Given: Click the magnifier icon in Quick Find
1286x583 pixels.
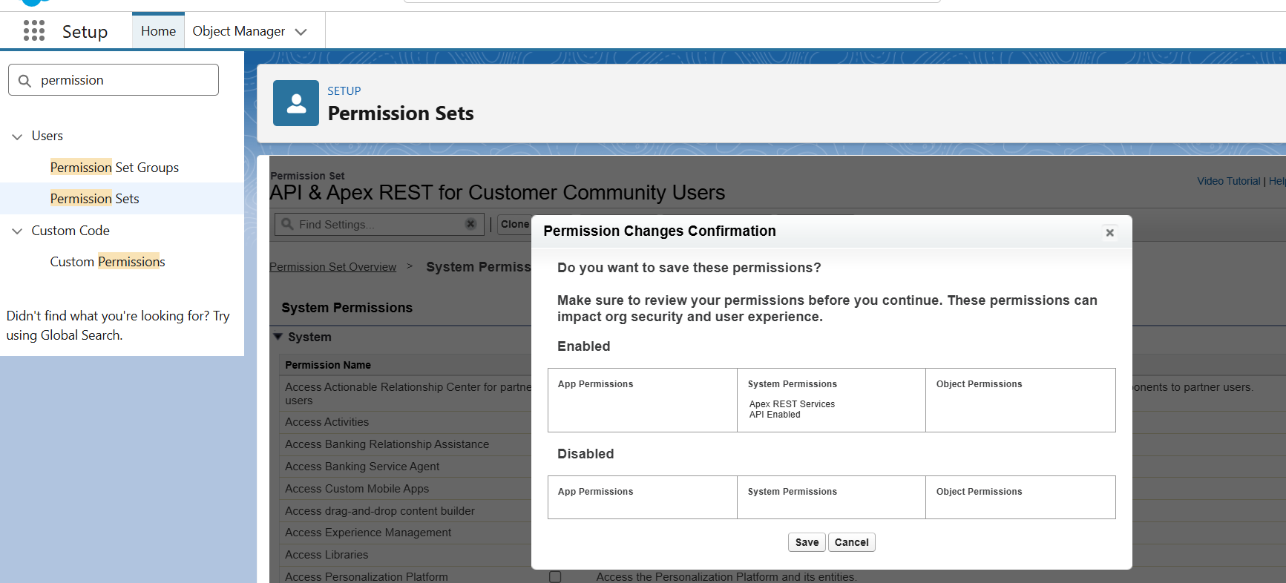Looking at the screenshot, I should [24, 80].
